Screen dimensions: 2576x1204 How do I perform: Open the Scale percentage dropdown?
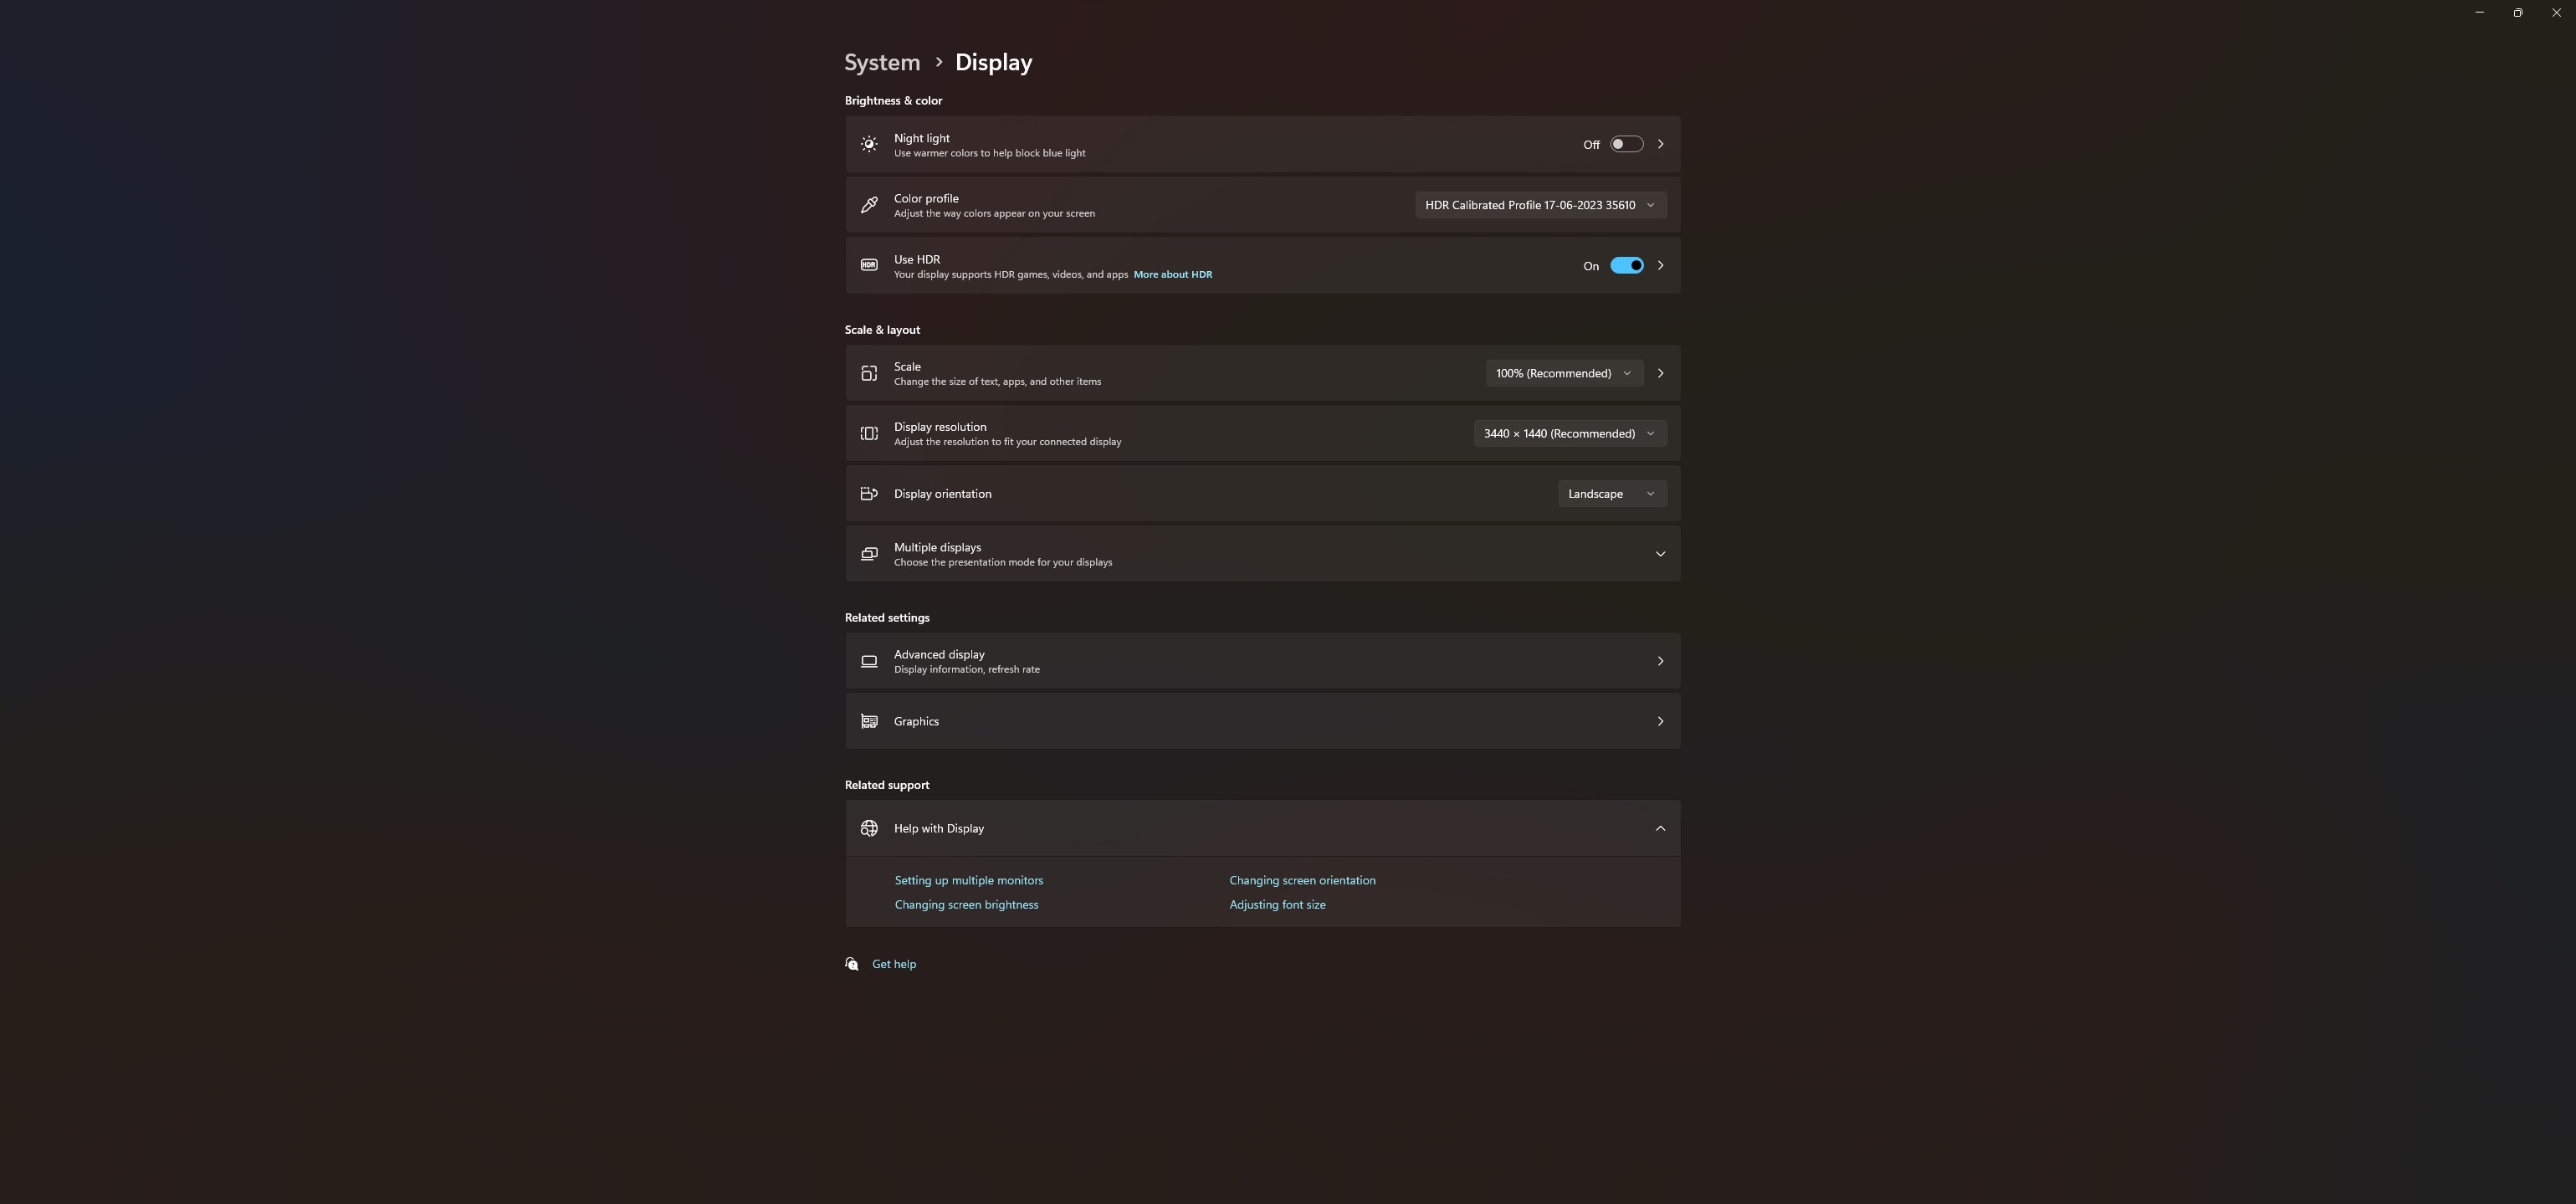pyautogui.click(x=1564, y=373)
